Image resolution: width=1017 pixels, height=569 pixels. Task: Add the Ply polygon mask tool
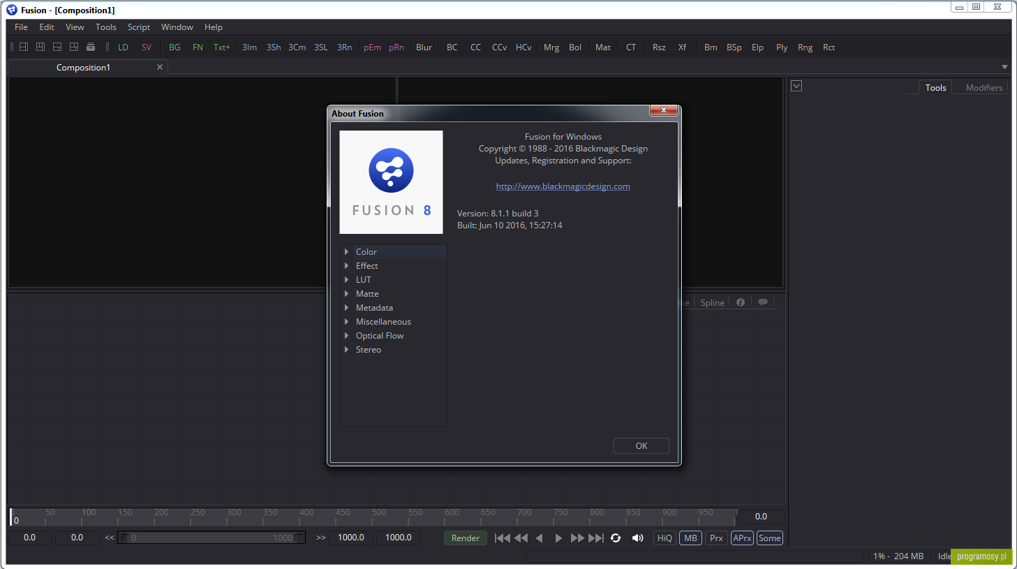click(x=782, y=47)
